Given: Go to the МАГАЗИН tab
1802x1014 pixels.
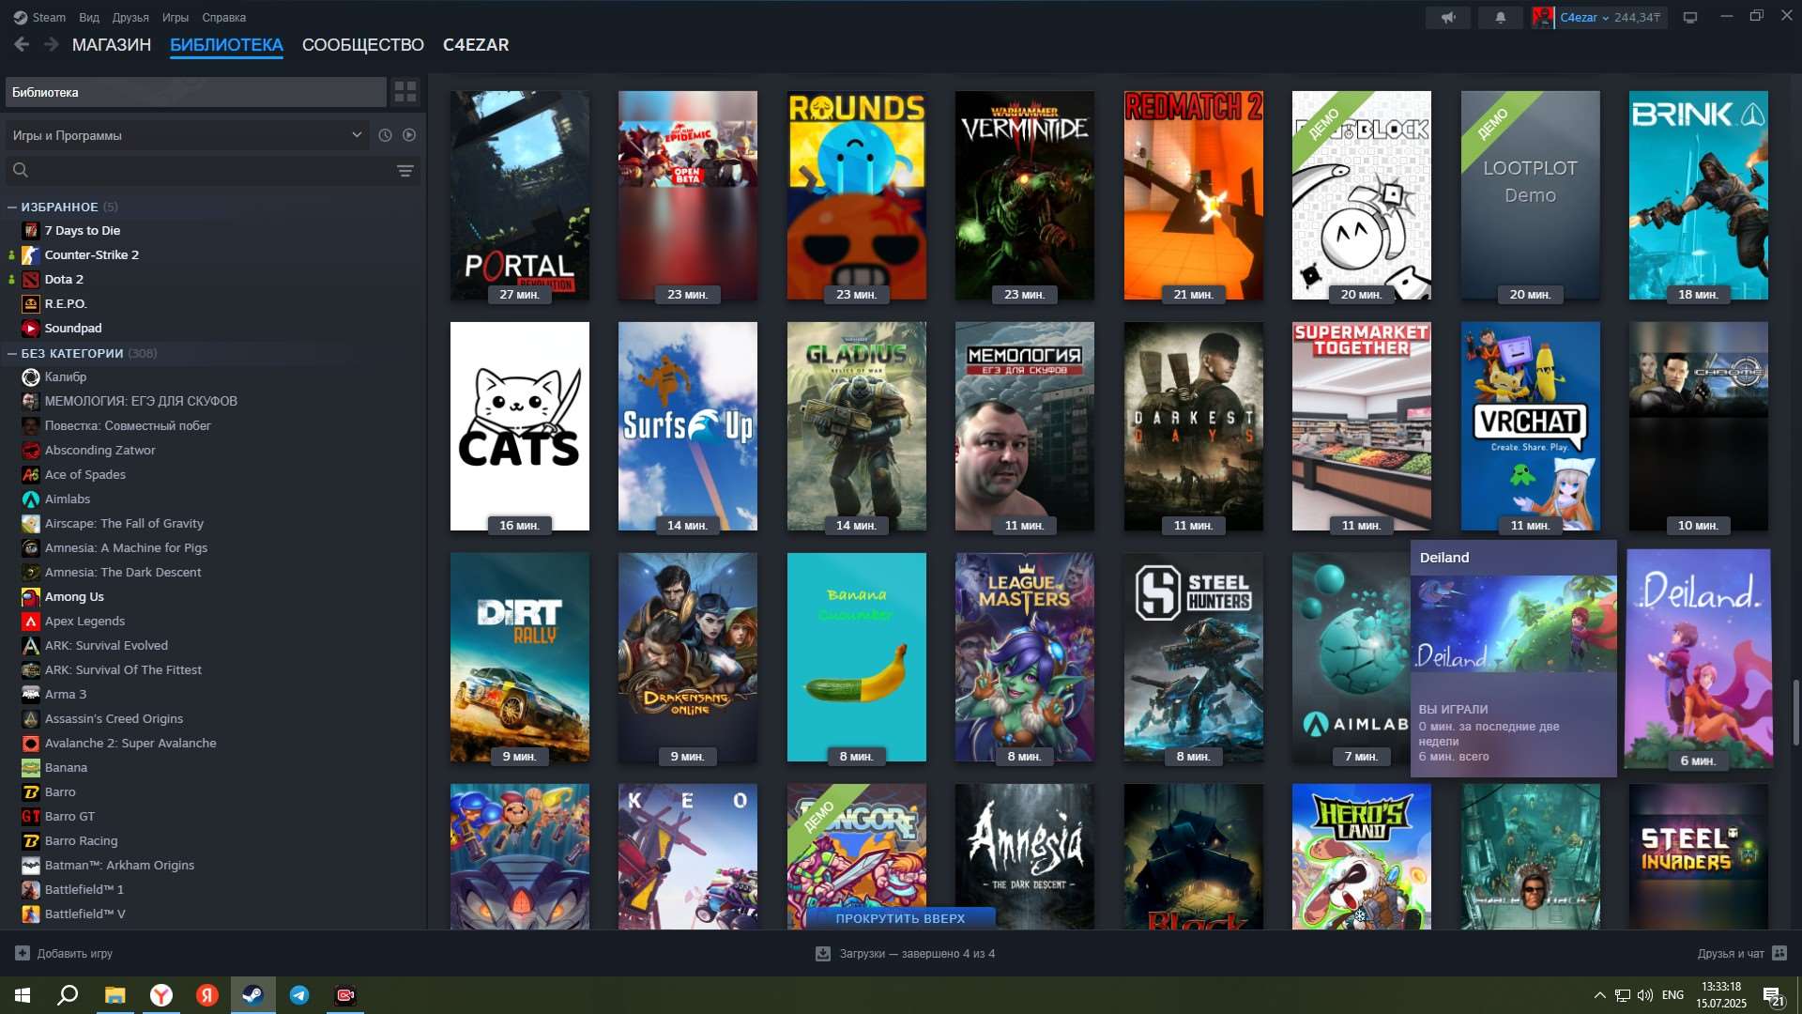Looking at the screenshot, I should pos(112,45).
